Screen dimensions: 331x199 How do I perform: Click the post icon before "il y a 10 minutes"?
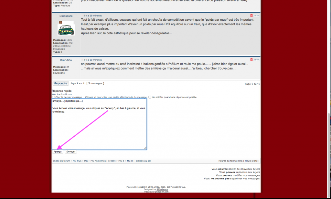tap(82, 60)
